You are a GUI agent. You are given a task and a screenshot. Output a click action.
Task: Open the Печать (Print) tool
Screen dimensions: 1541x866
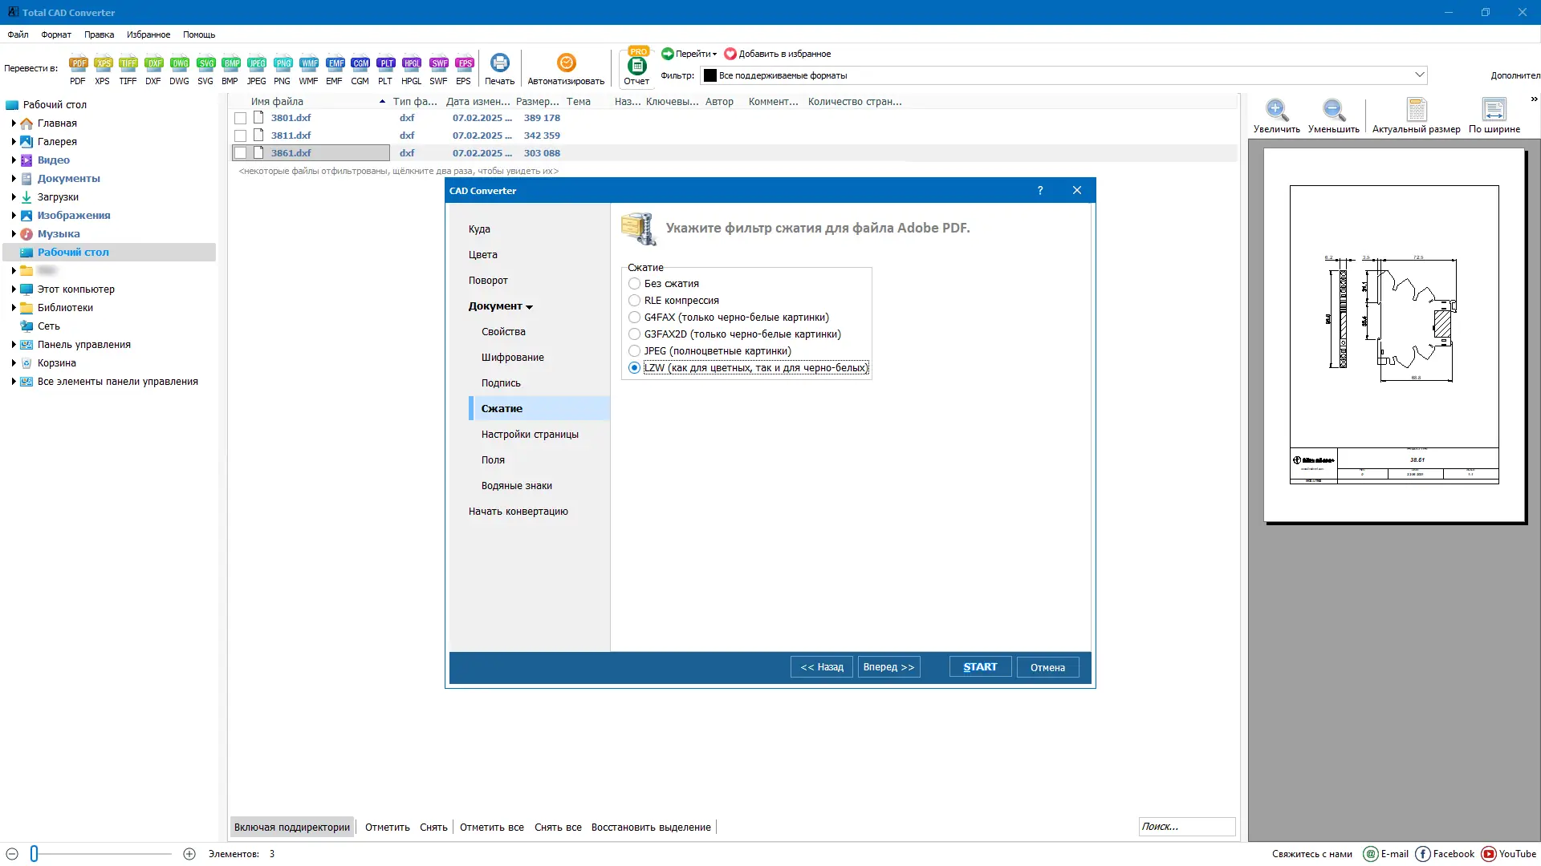tap(499, 63)
